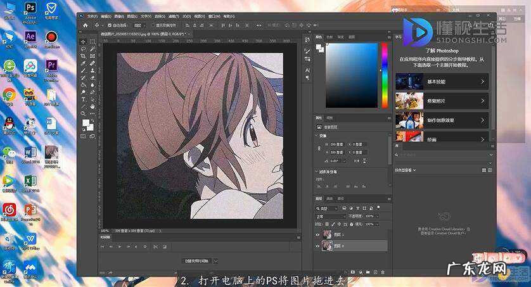Open the 制作创意效果 tutorial card

tap(442, 120)
